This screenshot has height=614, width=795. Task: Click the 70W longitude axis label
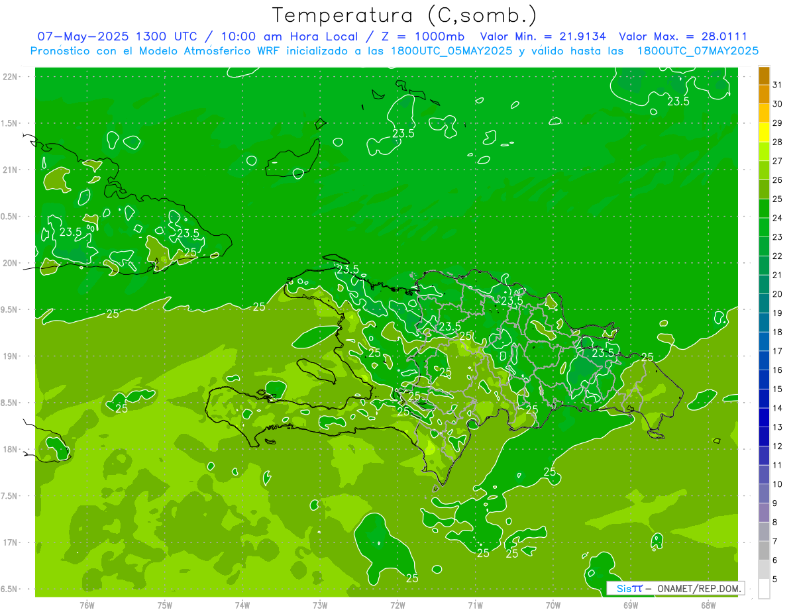553,605
